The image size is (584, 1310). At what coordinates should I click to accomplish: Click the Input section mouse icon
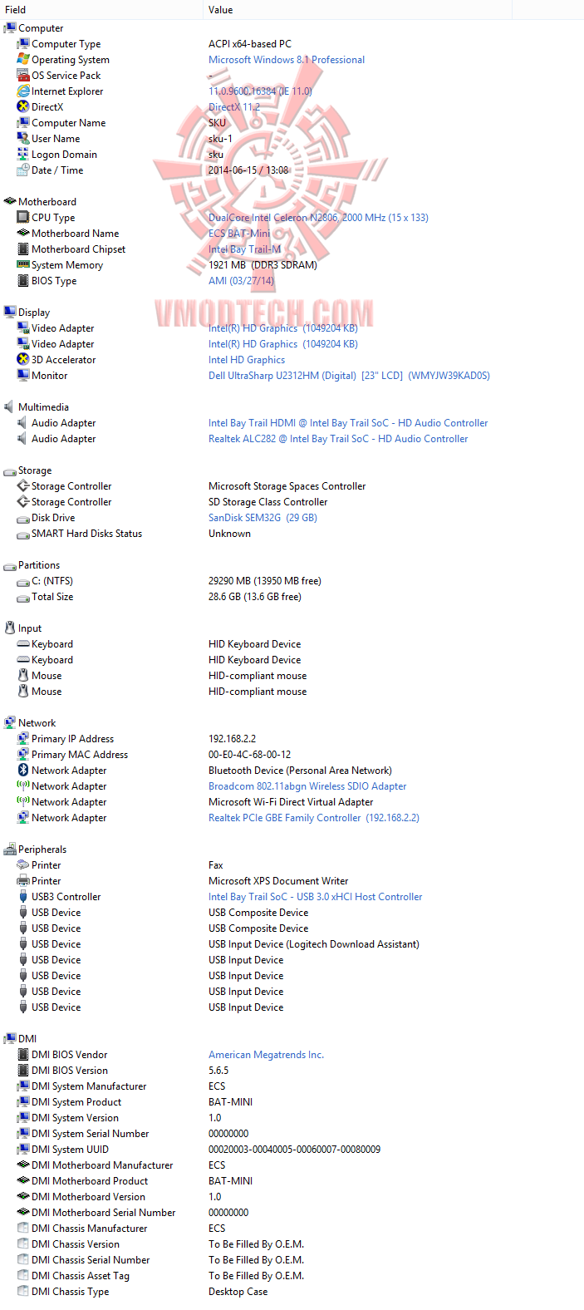(x=10, y=628)
